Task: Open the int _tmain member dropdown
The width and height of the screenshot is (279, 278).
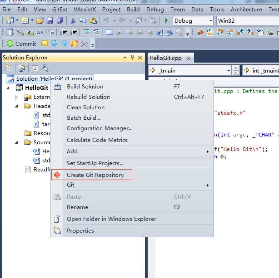Action: (261, 71)
